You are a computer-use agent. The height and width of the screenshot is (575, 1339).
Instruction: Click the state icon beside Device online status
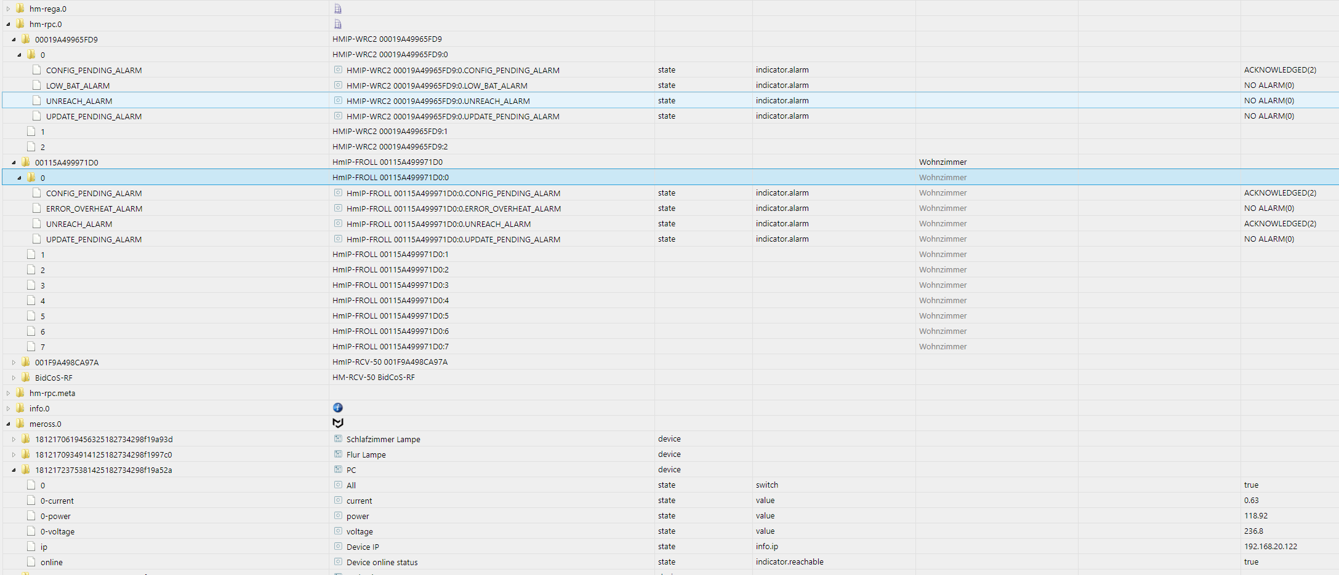coord(338,561)
